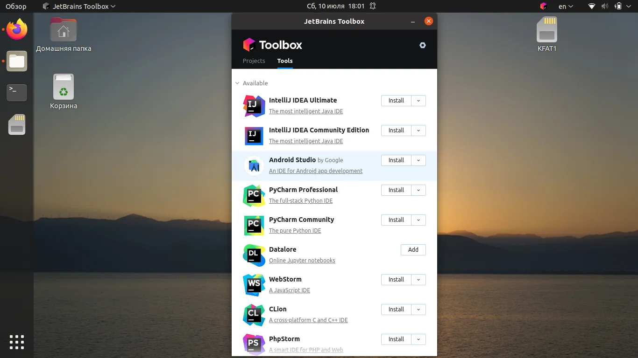The image size is (638, 358).
Task: Collapse the Available tools section
Action: 238,83
